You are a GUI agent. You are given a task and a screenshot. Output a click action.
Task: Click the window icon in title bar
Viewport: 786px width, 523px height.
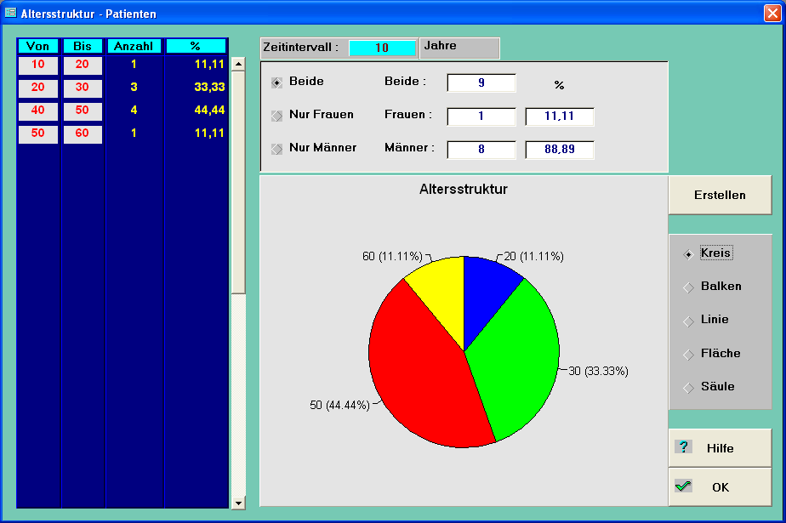(11, 14)
